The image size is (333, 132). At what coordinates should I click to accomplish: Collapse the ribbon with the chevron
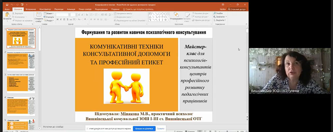(246, 24)
